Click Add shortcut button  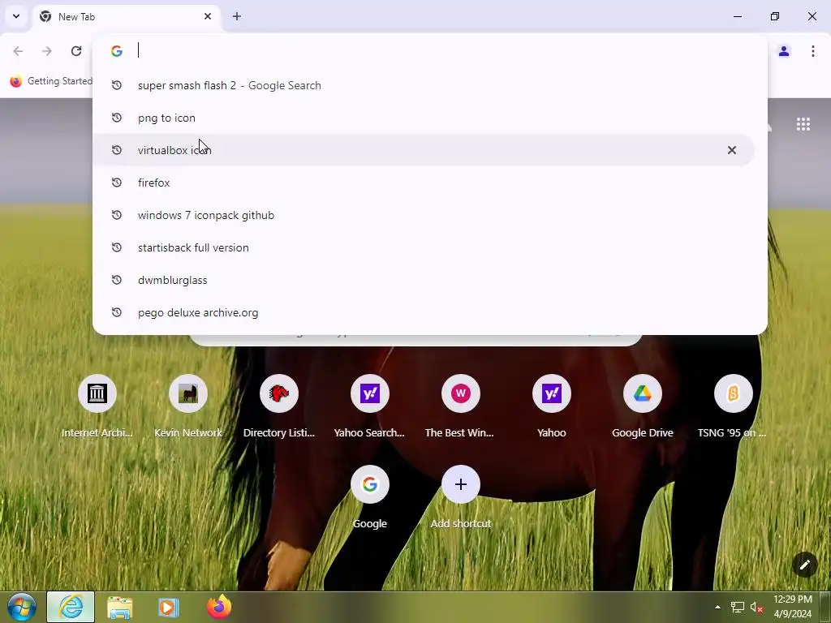(x=461, y=497)
